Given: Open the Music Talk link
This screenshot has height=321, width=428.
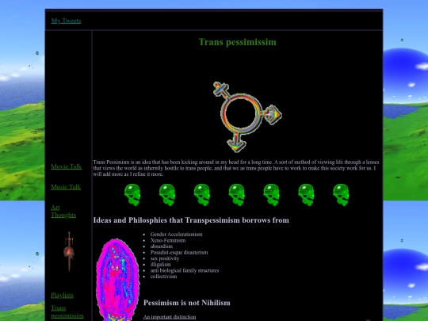Looking at the screenshot, I should (66, 187).
